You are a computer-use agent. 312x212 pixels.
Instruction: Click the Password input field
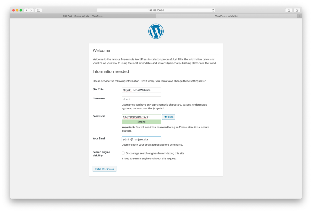141,117
